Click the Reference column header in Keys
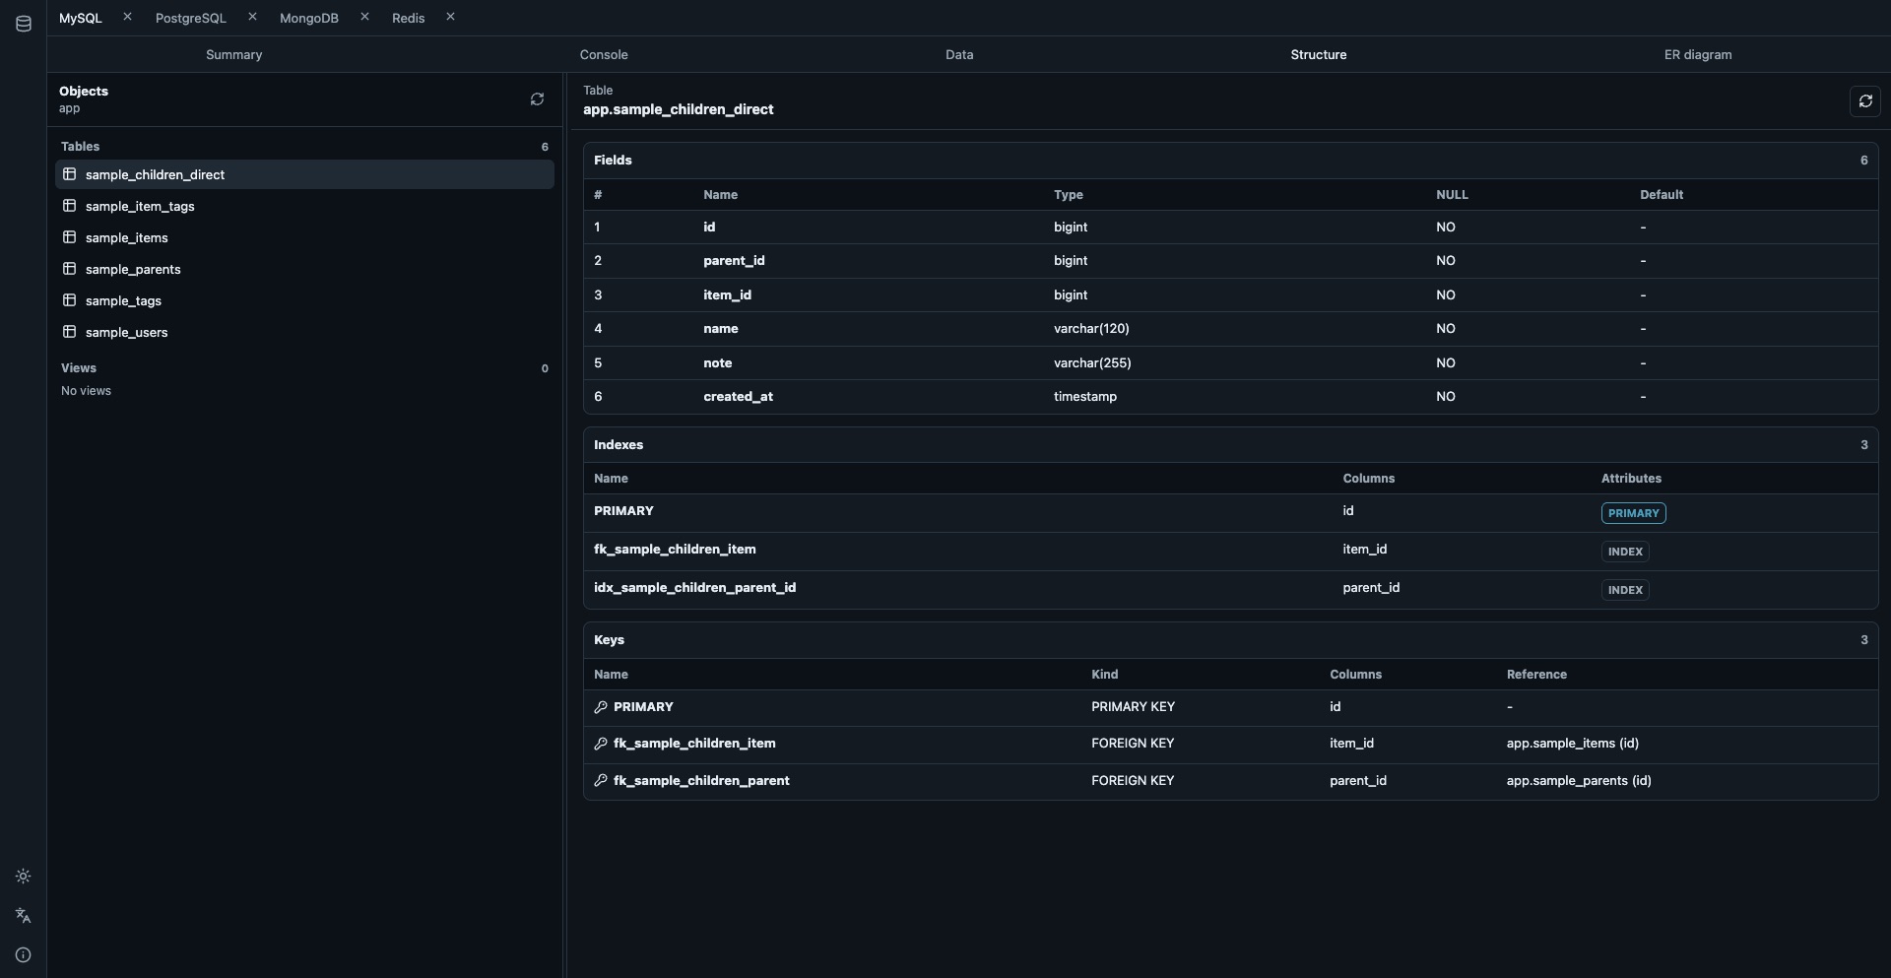1891x978 pixels. (1536, 675)
